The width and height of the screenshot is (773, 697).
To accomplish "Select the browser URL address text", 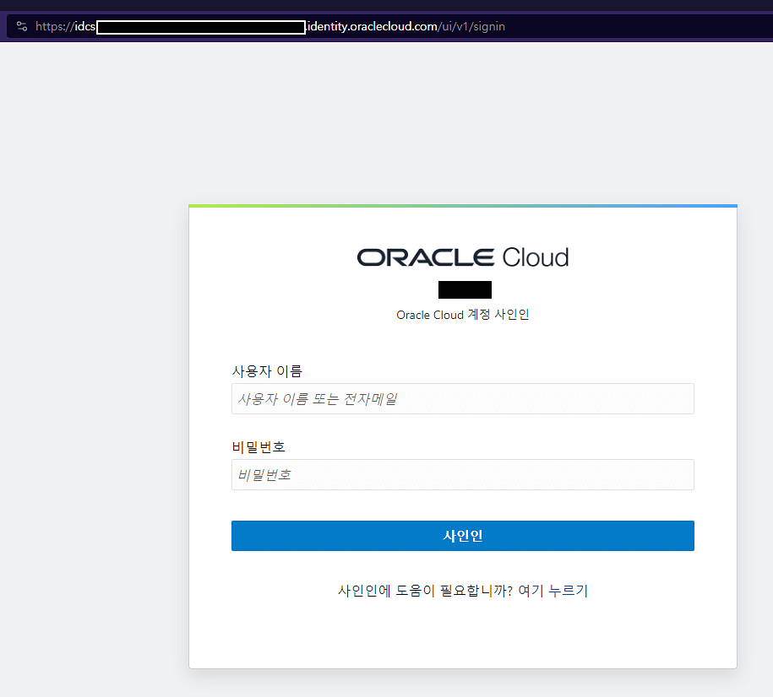I will click(270, 27).
